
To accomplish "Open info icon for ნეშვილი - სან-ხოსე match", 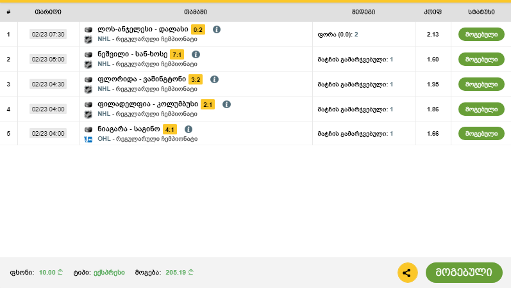I will click(196, 54).
